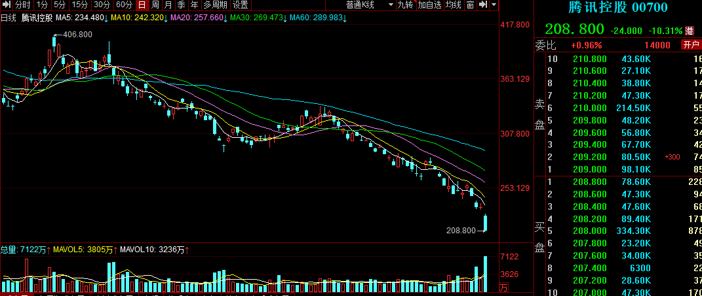The image size is (702, 296).
Task: Open the small dropdown arrow at toolbar end
Action: 494,5
